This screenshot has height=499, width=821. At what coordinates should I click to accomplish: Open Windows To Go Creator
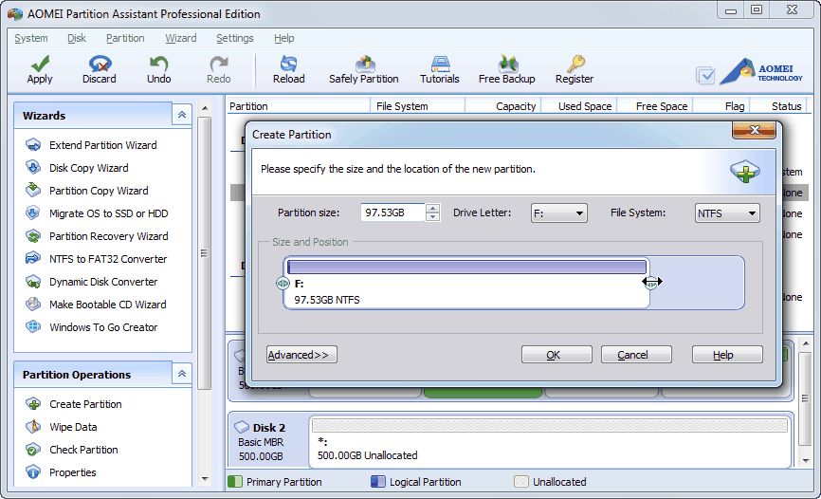(x=103, y=327)
